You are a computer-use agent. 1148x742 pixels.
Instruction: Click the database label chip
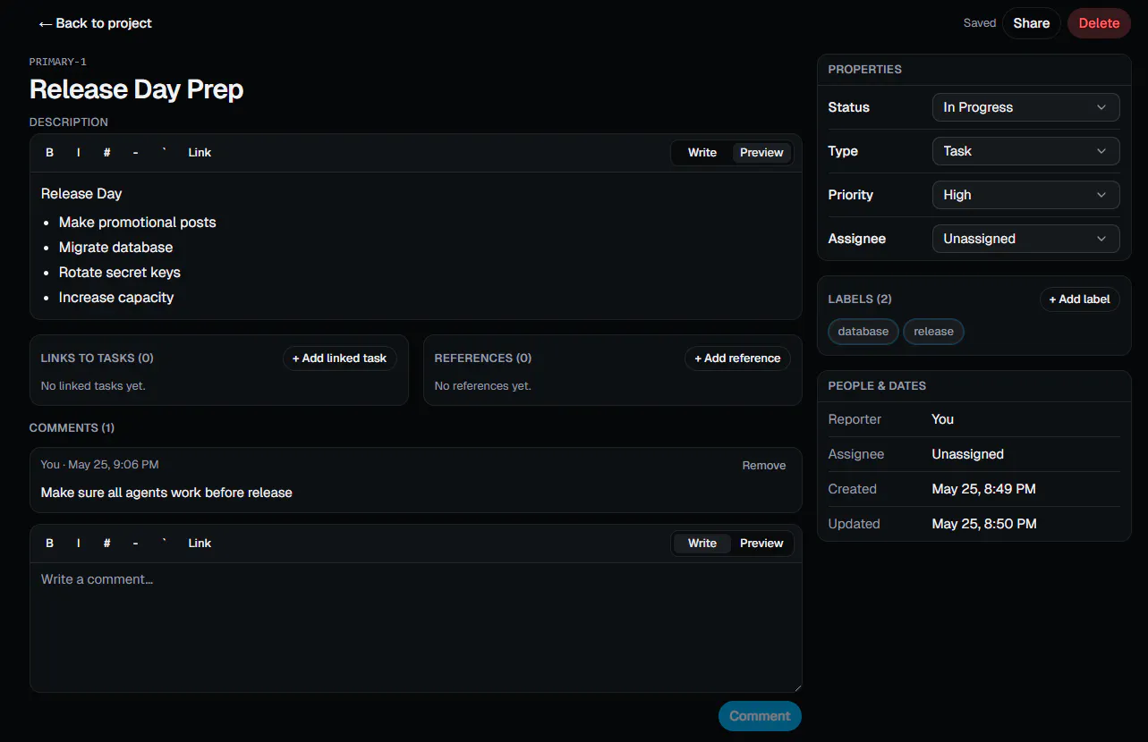tap(863, 332)
